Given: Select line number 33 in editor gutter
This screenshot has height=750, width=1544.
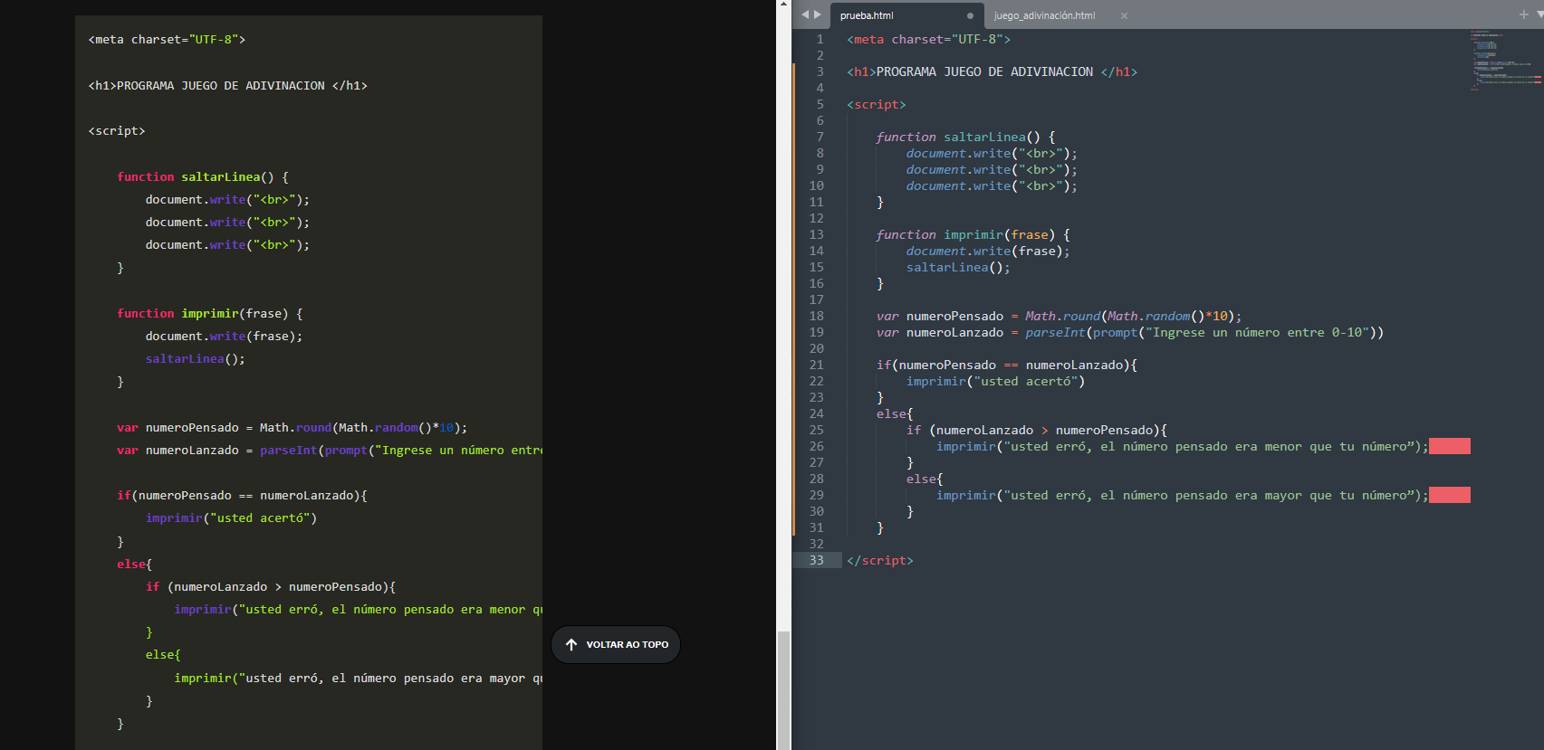Looking at the screenshot, I should pyautogui.click(x=817, y=560).
